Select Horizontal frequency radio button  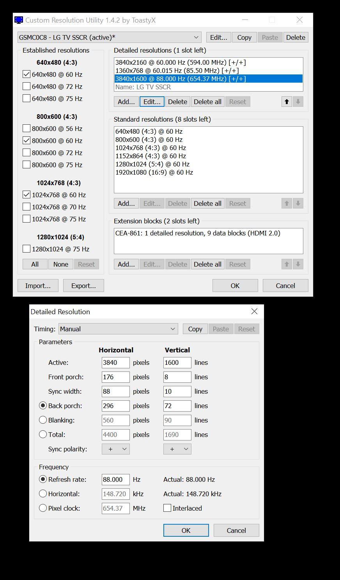(x=43, y=494)
